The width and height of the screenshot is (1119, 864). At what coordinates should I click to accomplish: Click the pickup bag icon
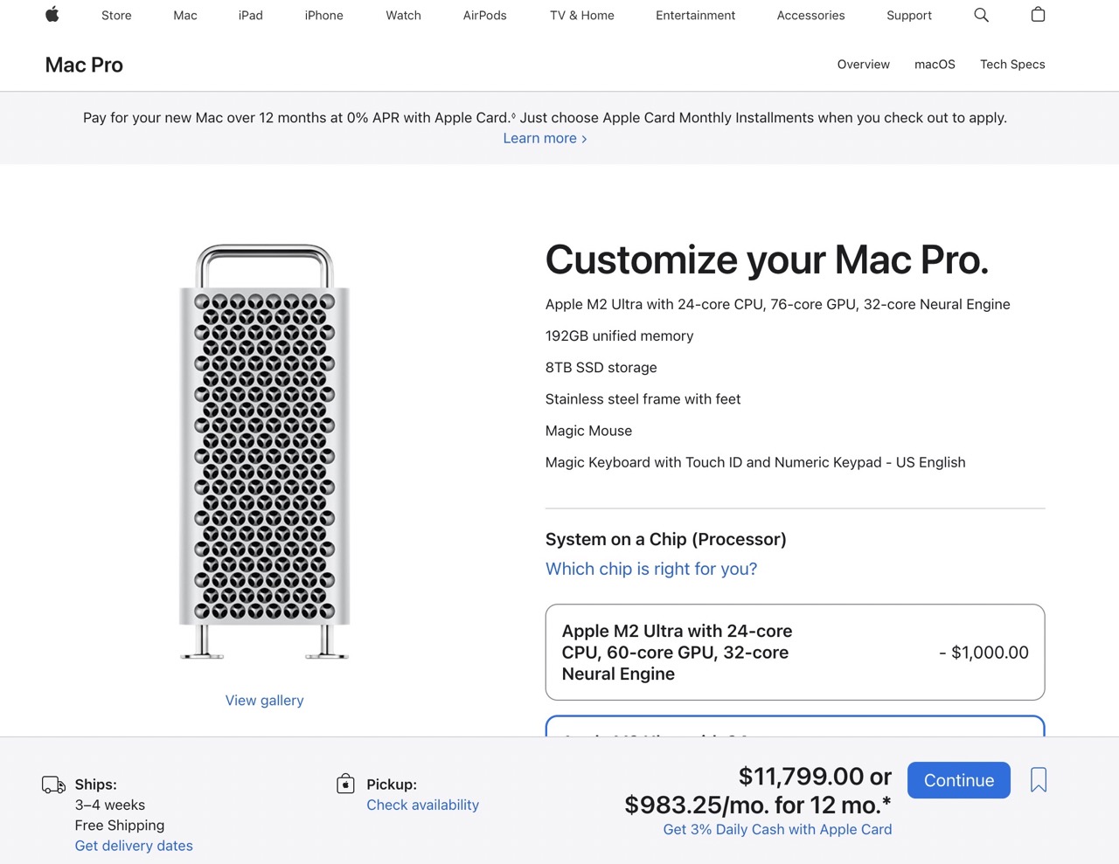[345, 784]
